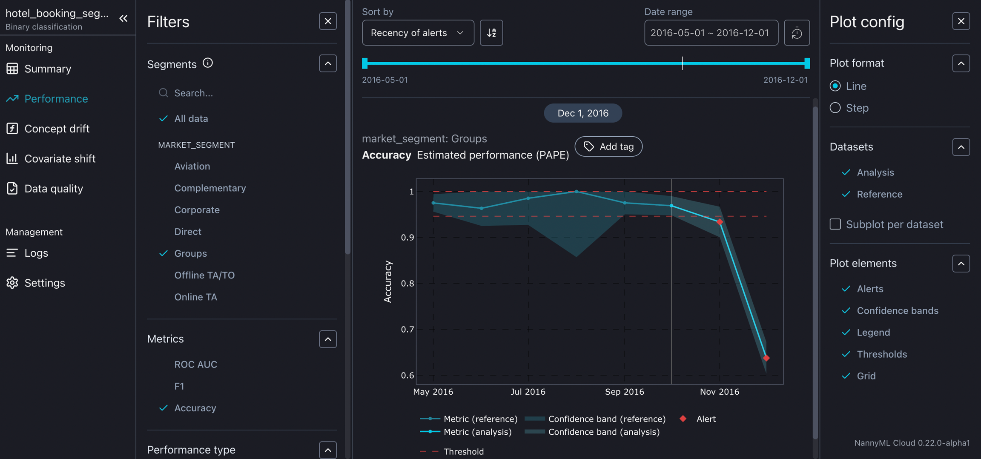Open Logs under Management

36,253
